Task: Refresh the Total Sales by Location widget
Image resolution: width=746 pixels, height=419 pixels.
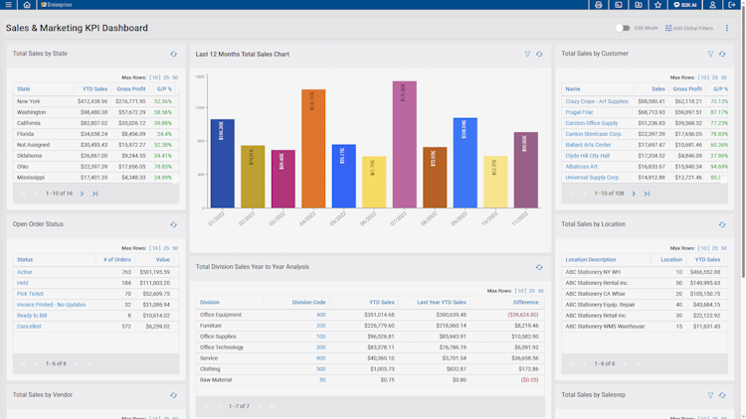Action: pos(722,224)
